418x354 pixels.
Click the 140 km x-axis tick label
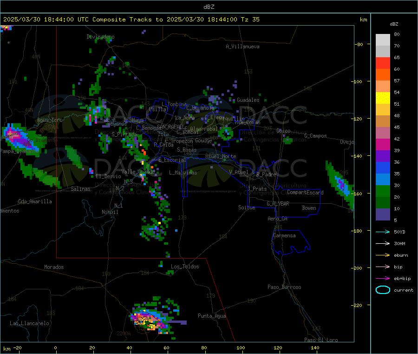tap(315, 348)
